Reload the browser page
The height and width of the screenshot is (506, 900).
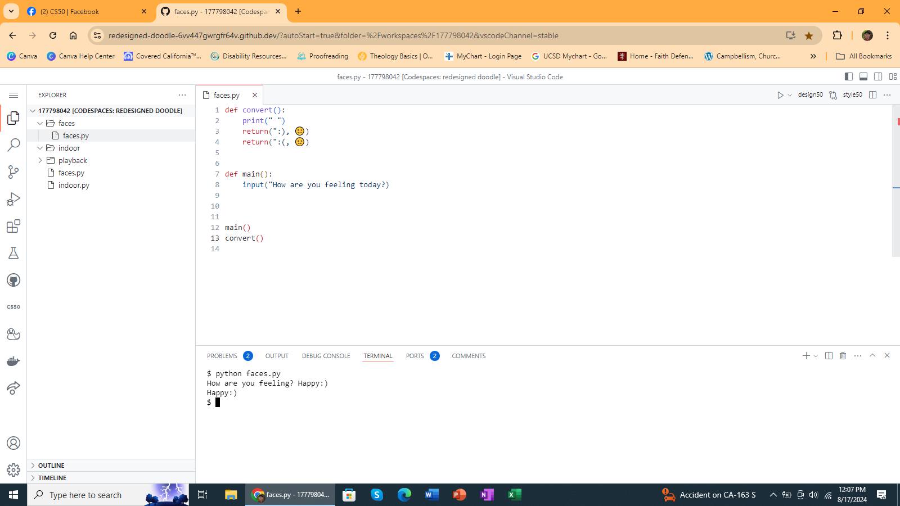click(x=53, y=35)
